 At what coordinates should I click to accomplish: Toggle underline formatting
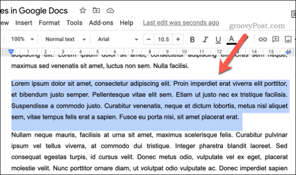[x=218, y=39]
